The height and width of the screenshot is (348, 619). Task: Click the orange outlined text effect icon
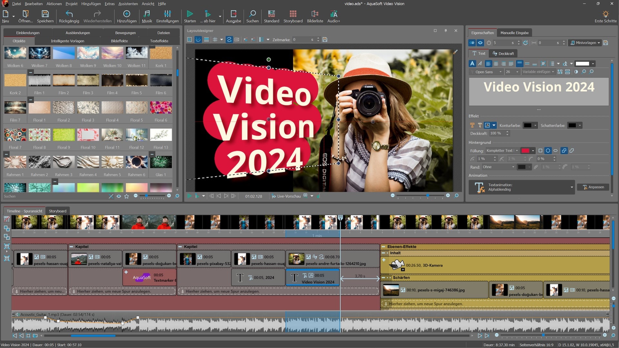472,125
